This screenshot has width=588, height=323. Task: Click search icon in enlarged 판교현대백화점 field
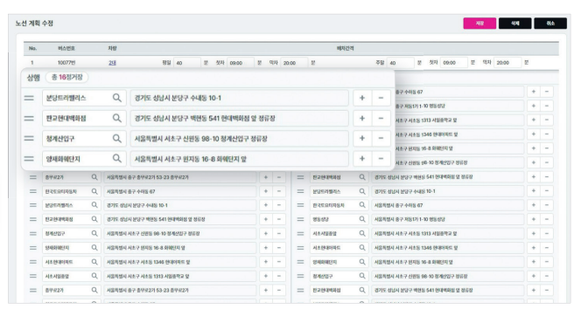(117, 118)
